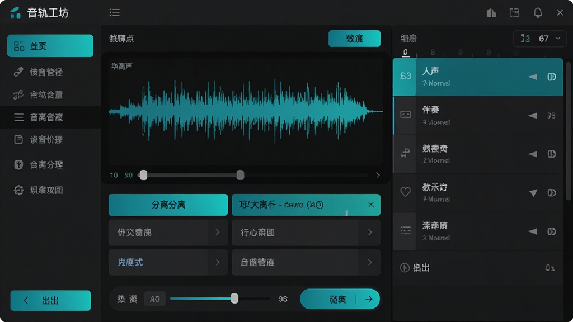Mute the trumpet-icon track via its speaker icon
Image resolution: width=573 pixels, height=322 pixels.
tap(533, 154)
